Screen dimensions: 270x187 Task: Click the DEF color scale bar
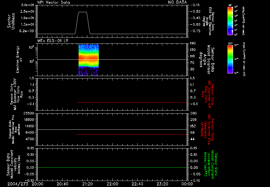pyautogui.click(x=230, y=59)
